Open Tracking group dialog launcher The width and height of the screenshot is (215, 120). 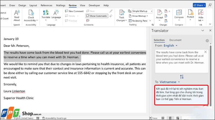tap(153, 25)
